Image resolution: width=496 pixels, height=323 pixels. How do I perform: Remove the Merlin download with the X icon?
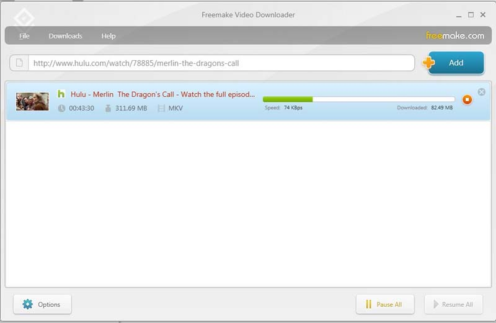pyautogui.click(x=482, y=92)
